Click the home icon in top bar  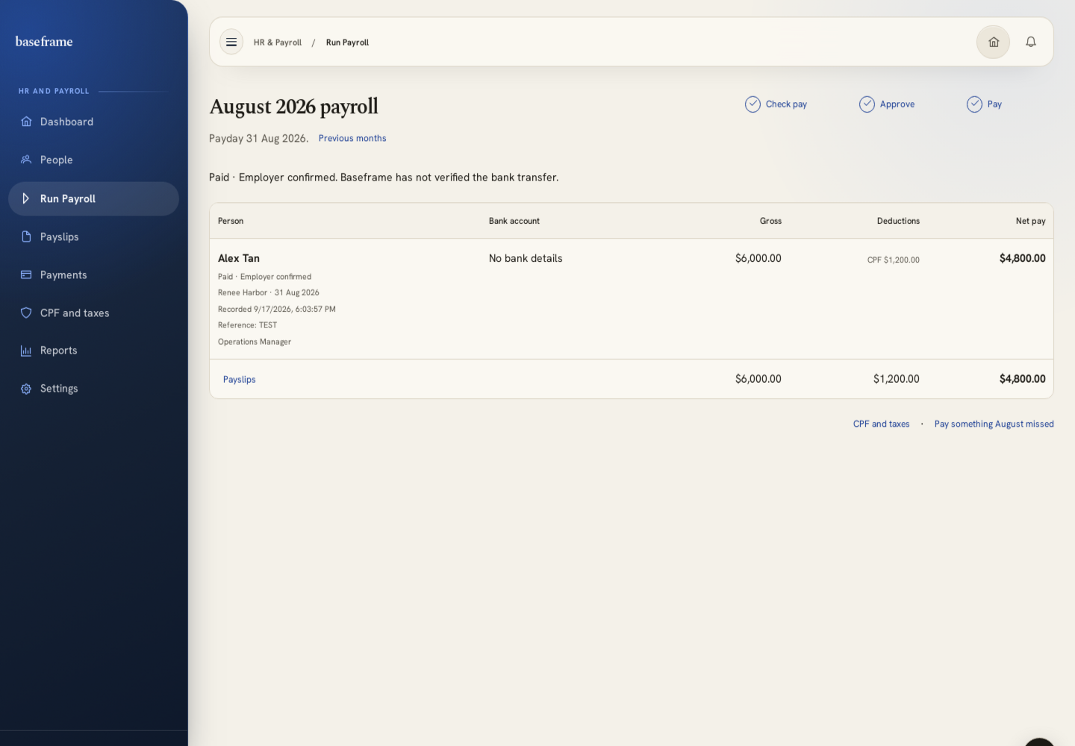click(x=994, y=42)
